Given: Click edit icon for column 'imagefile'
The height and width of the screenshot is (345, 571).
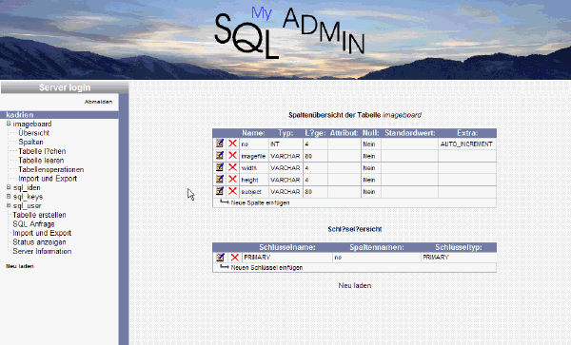Looking at the screenshot, I should coord(220,156).
